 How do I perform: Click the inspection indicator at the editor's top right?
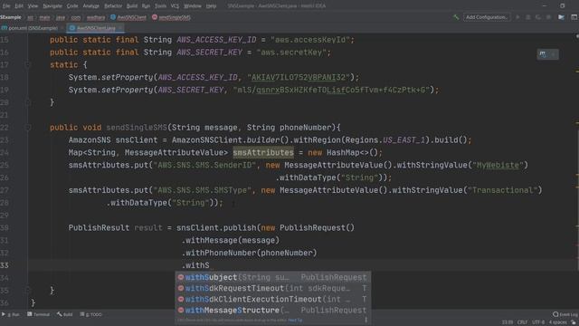point(576,36)
